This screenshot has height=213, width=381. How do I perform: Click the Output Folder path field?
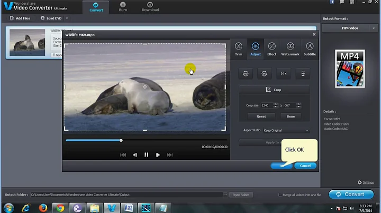126,195
